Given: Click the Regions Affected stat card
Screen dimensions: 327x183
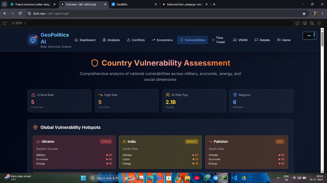Looking at the screenshot, I should click(261, 101).
